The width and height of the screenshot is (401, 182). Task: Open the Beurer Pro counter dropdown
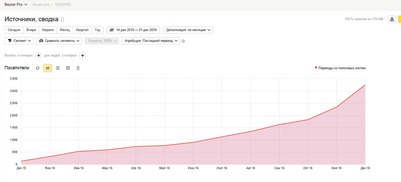point(16,4)
